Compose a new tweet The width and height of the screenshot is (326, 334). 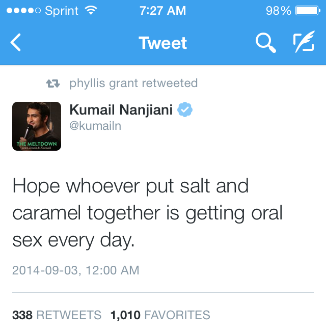[304, 43]
